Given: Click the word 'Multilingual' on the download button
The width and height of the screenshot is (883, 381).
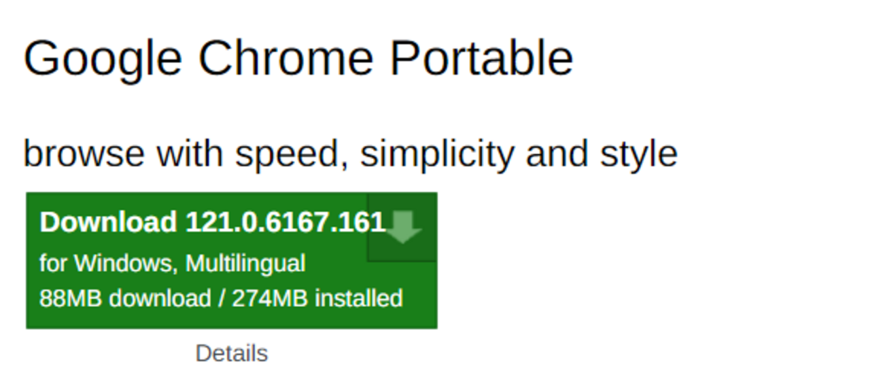Looking at the screenshot, I should tap(245, 263).
